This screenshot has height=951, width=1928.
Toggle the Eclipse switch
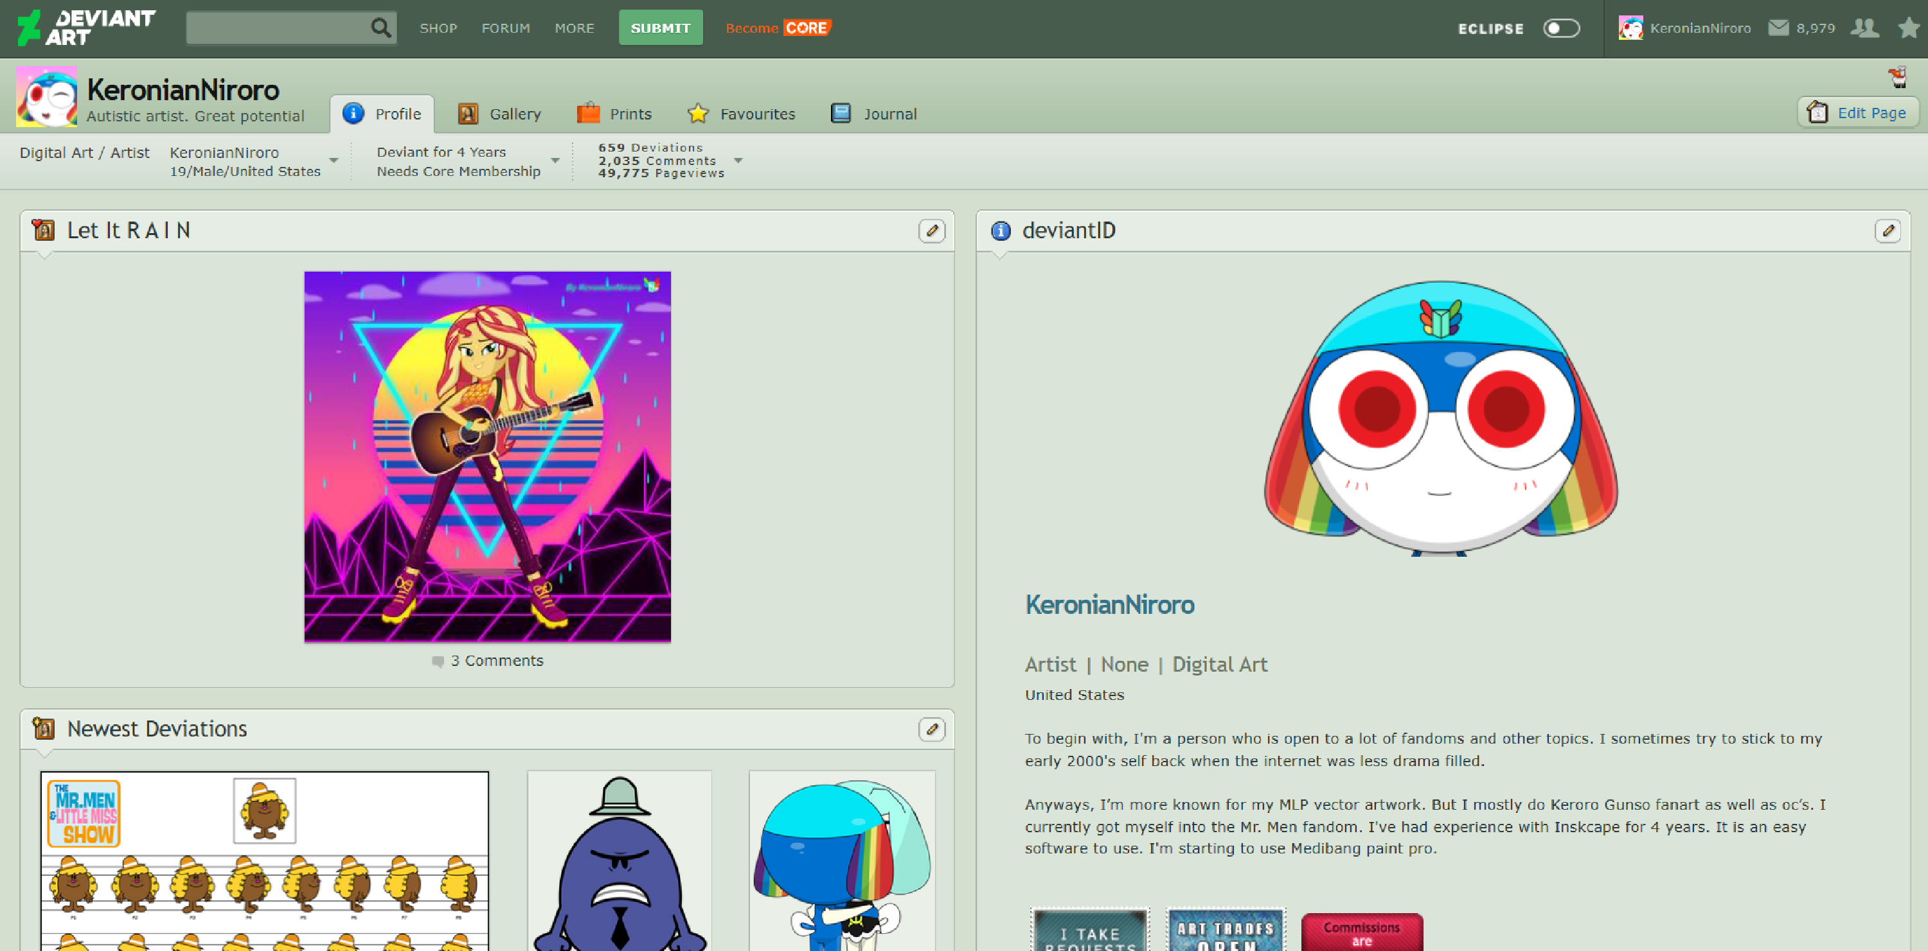[1561, 28]
